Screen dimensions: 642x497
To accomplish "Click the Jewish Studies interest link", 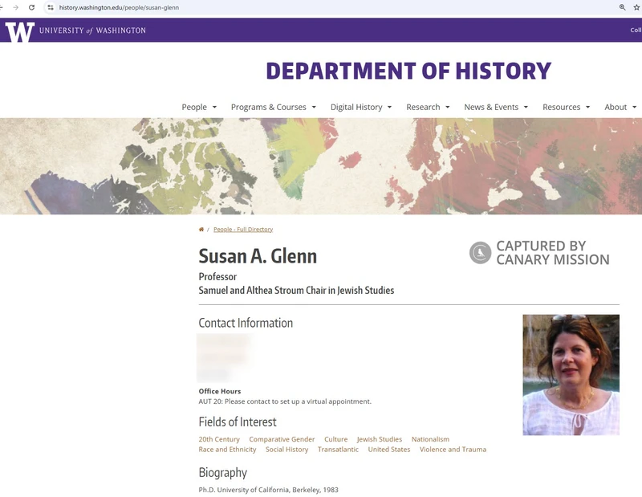I will click(x=380, y=439).
